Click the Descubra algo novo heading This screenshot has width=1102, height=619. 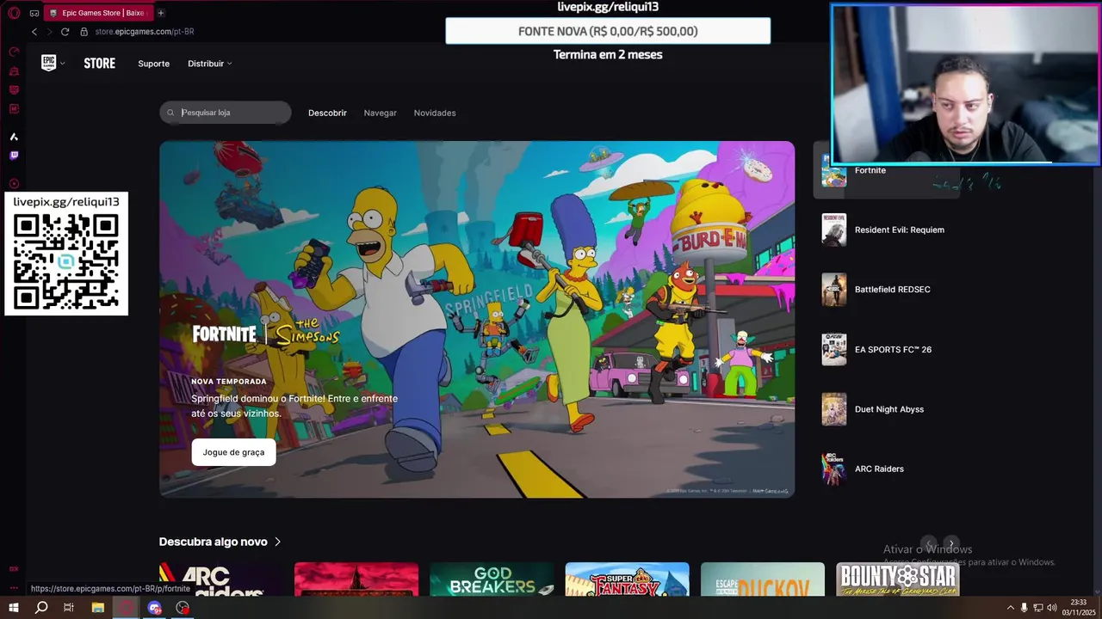213,542
